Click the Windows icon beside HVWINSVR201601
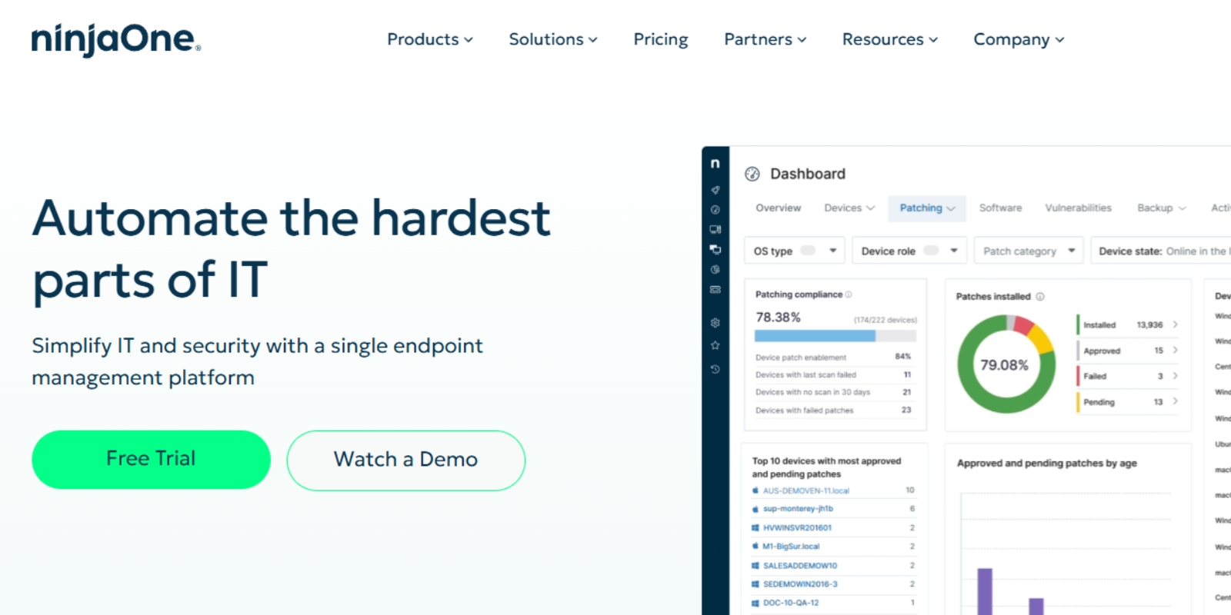Viewport: 1231px width, 615px height. click(756, 528)
